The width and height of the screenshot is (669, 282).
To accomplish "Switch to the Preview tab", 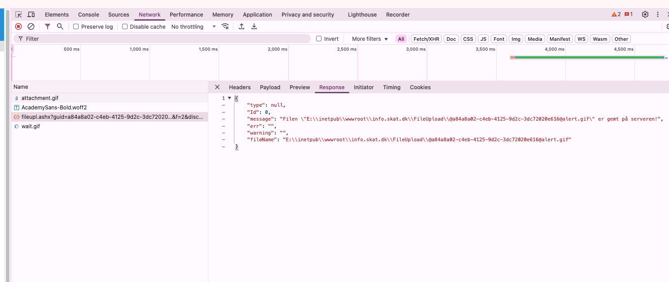I will coord(299,87).
